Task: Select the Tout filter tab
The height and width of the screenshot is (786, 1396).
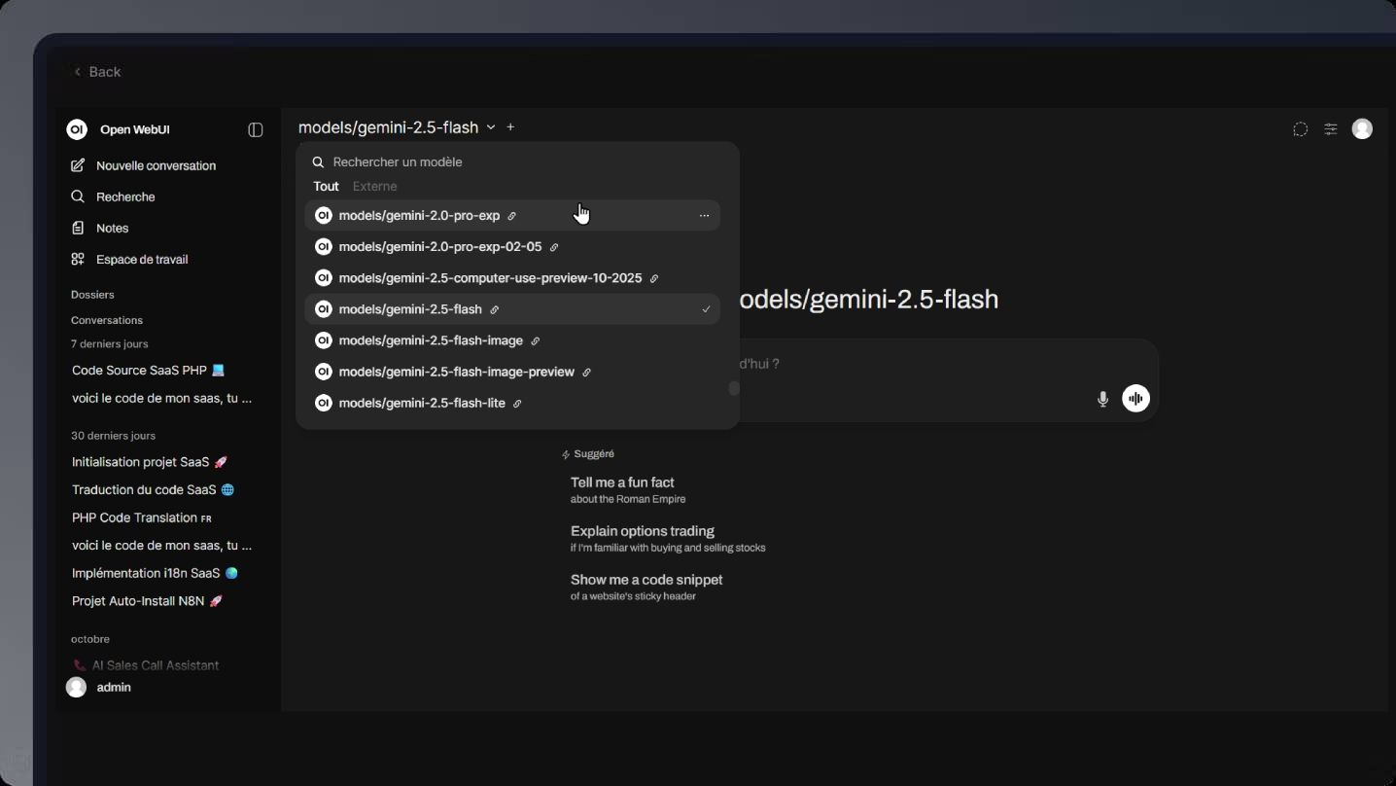Action: pos(326,187)
